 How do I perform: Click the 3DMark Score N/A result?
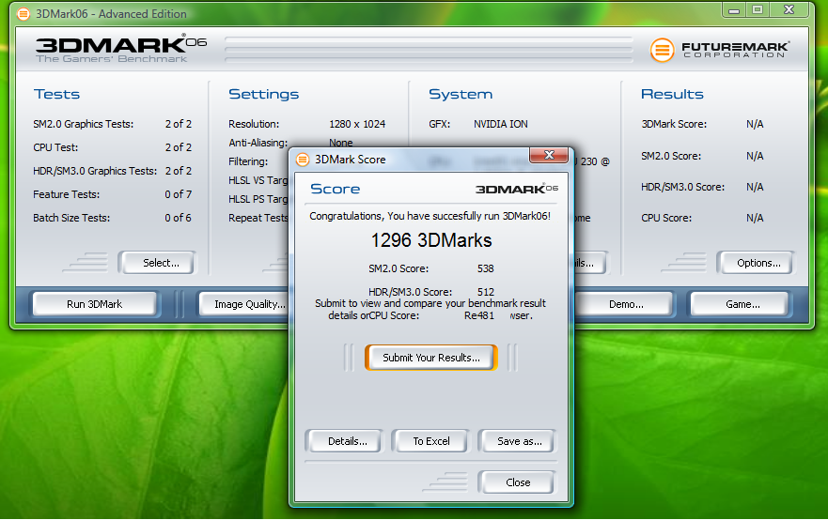coord(755,124)
